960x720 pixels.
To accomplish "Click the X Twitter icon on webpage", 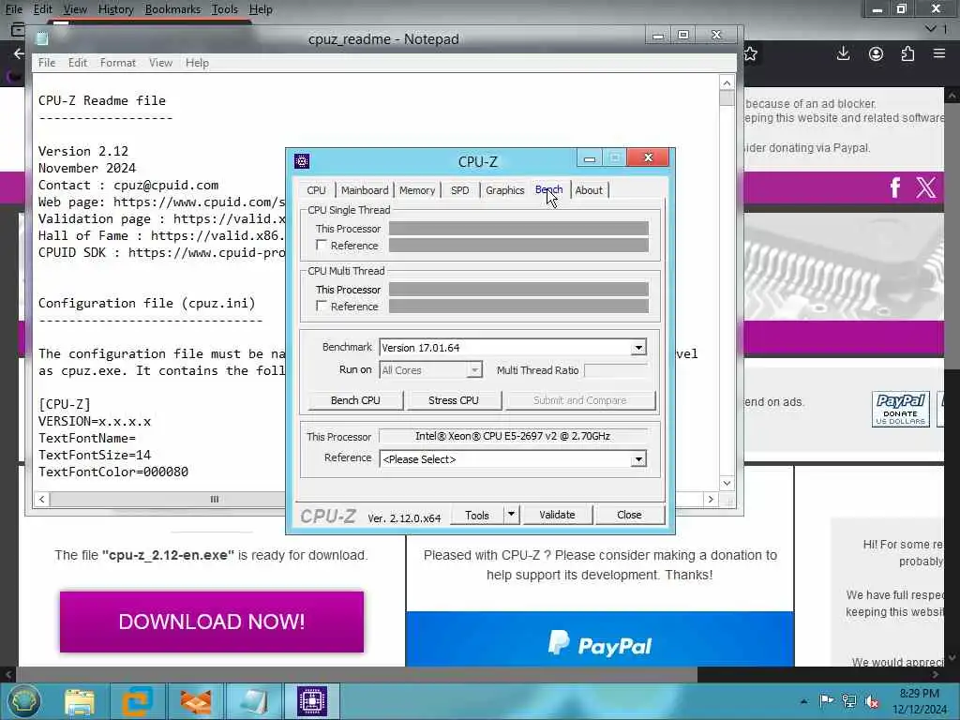I will coord(925,187).
